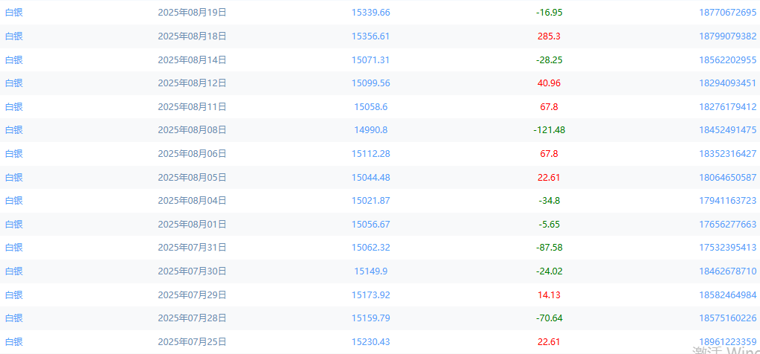The image size is (760, 354).
Task: Click the total value 18452491475
Action: click(x=727, y=130)
